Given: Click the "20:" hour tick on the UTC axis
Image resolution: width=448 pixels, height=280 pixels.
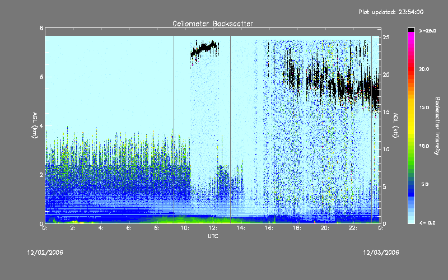Looking at the screenshot, I should (x=325, y=228).
